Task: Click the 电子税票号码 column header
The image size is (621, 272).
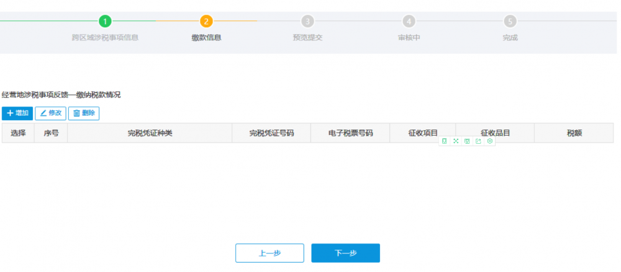Action: (x=350, y=133)
